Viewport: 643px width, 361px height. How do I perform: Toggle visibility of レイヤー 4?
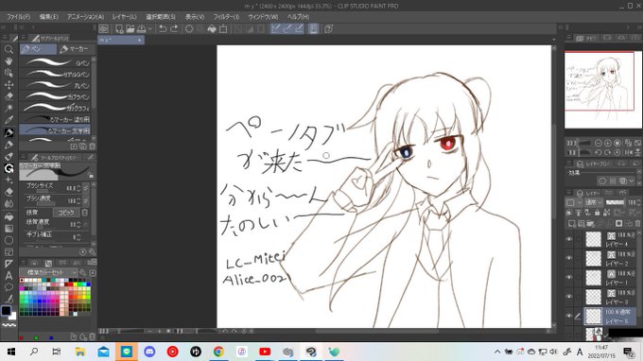[x=569, y=239]
